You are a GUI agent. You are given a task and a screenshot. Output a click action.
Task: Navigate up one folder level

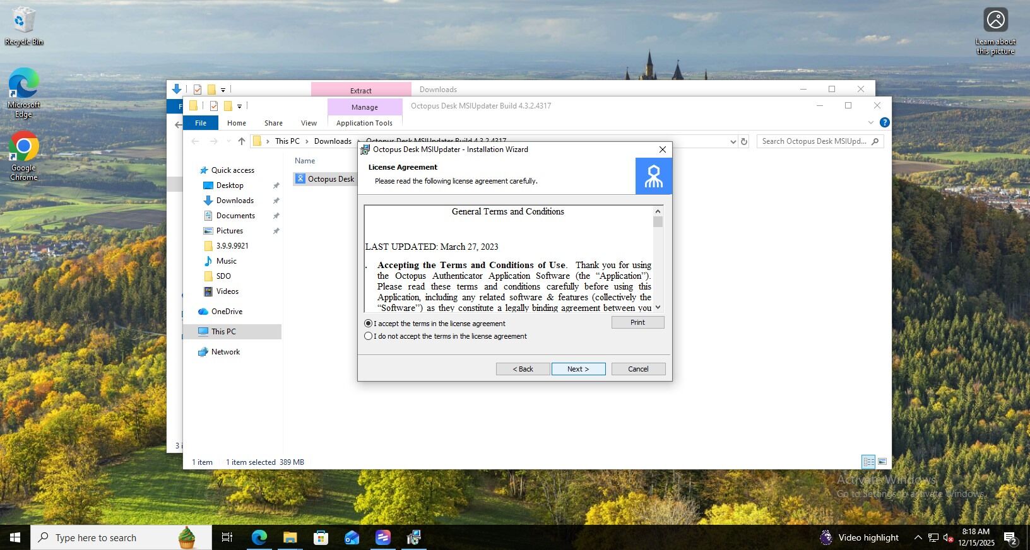241,141
